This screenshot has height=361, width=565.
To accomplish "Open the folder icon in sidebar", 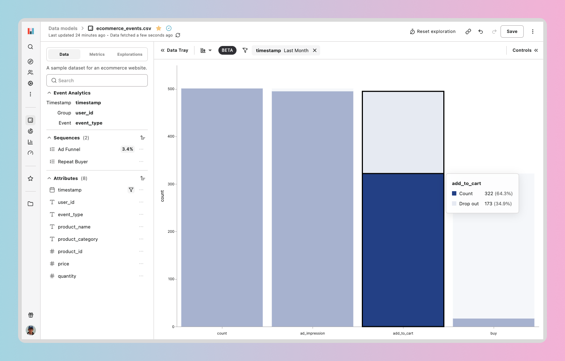I will (30, 204).
